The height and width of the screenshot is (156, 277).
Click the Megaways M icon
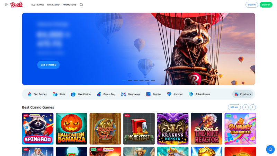click(x=124, y=94)
